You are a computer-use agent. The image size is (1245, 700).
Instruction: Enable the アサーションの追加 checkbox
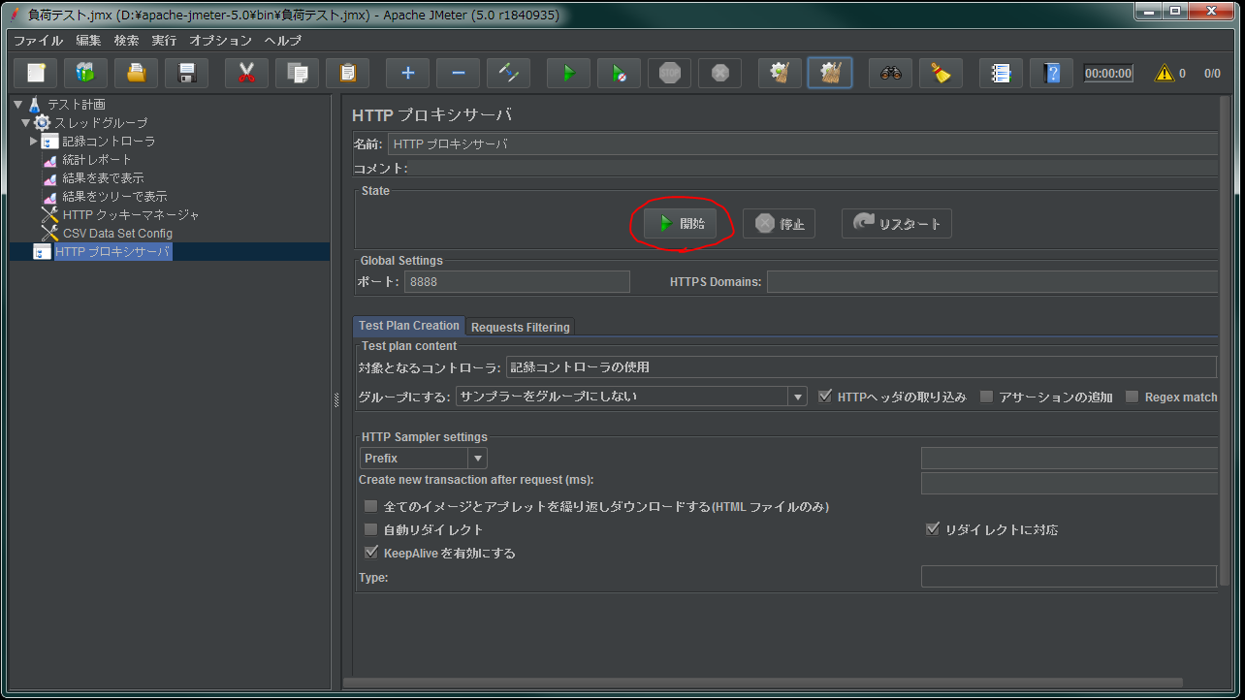[986, 396]
